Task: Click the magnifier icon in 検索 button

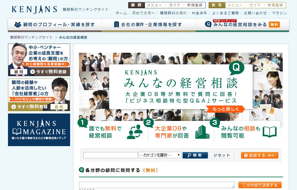Action: pos(189,155)
